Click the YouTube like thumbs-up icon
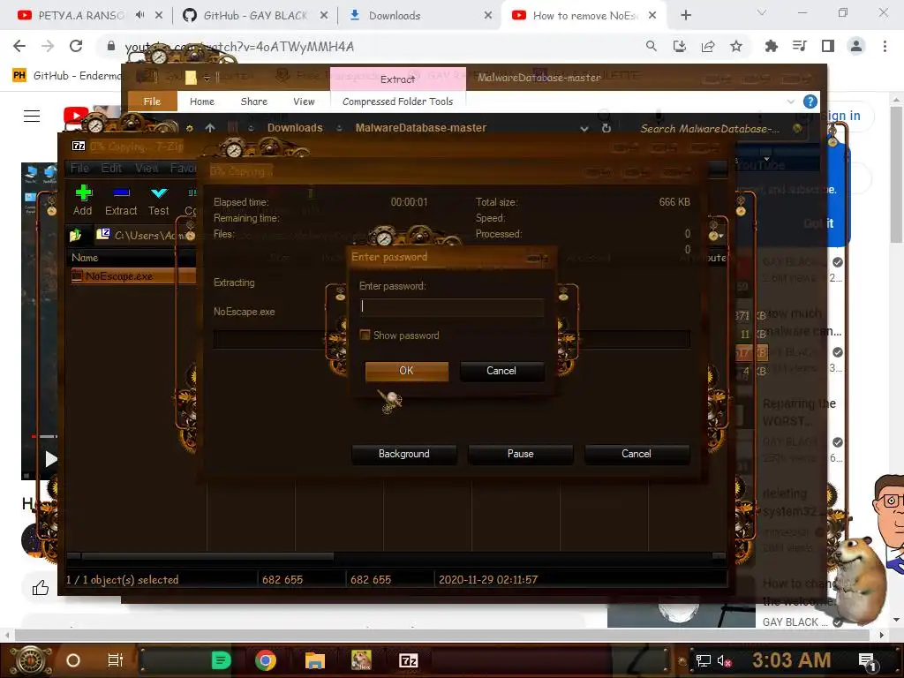 (41, 588)
